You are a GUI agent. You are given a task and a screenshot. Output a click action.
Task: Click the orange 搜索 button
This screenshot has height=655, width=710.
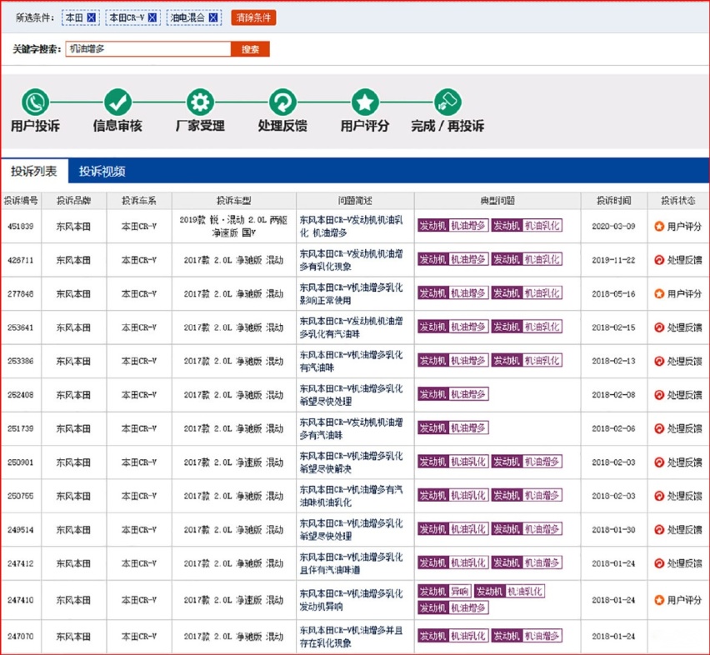tap(250, 49)
